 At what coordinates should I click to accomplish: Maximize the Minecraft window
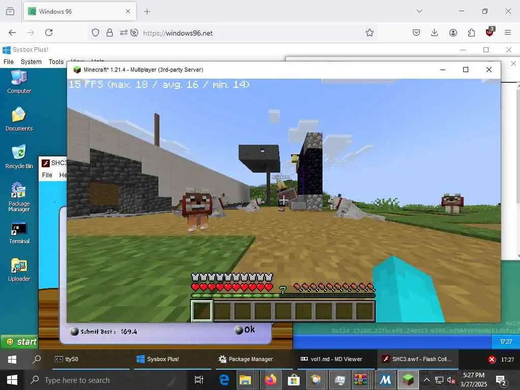point(465,70)
